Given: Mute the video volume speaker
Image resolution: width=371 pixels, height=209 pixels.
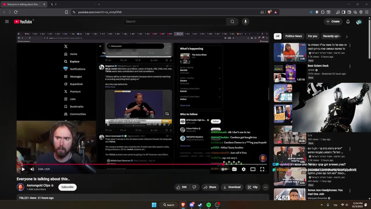Looking at the screenshot, I should tap(32, 169).
